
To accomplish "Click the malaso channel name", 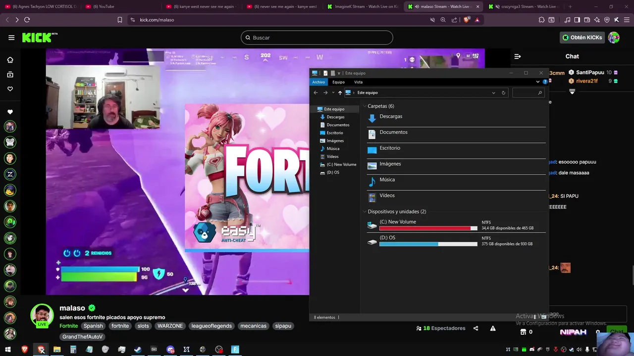I will [72, 308].
